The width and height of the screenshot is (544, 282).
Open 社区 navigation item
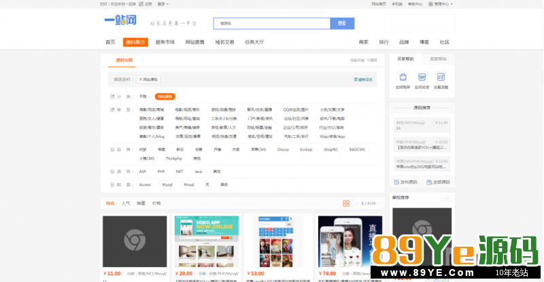point(445,42)
